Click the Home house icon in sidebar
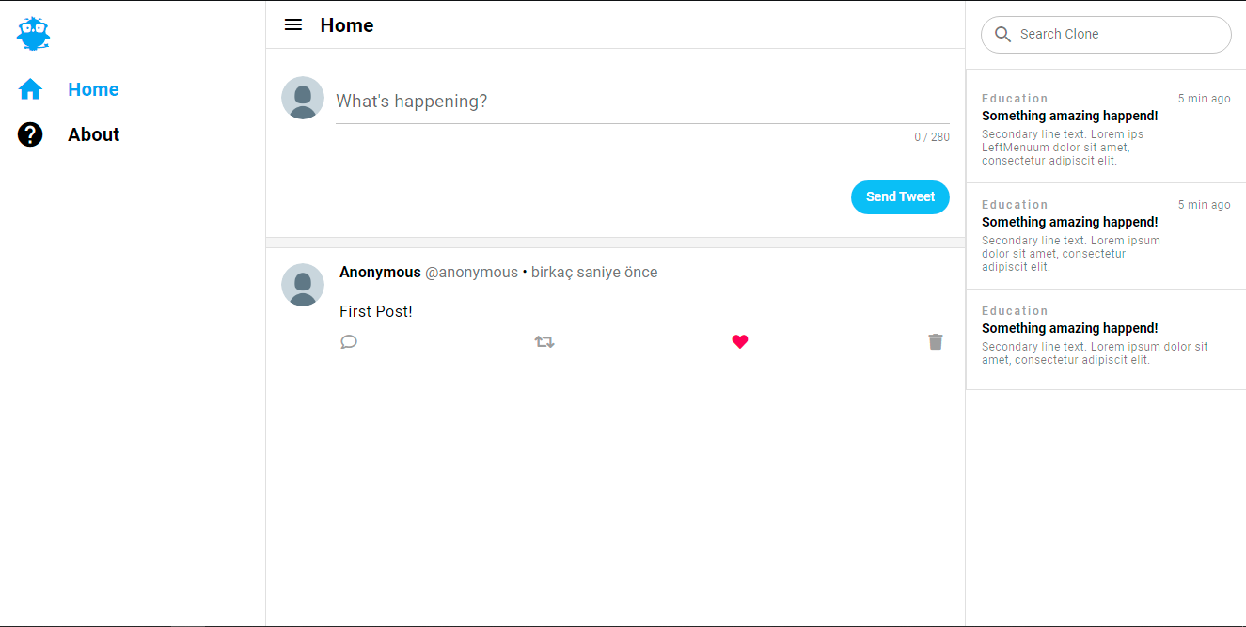The height and width of the screenshot is (627, 1246). (x=30, y=89)
